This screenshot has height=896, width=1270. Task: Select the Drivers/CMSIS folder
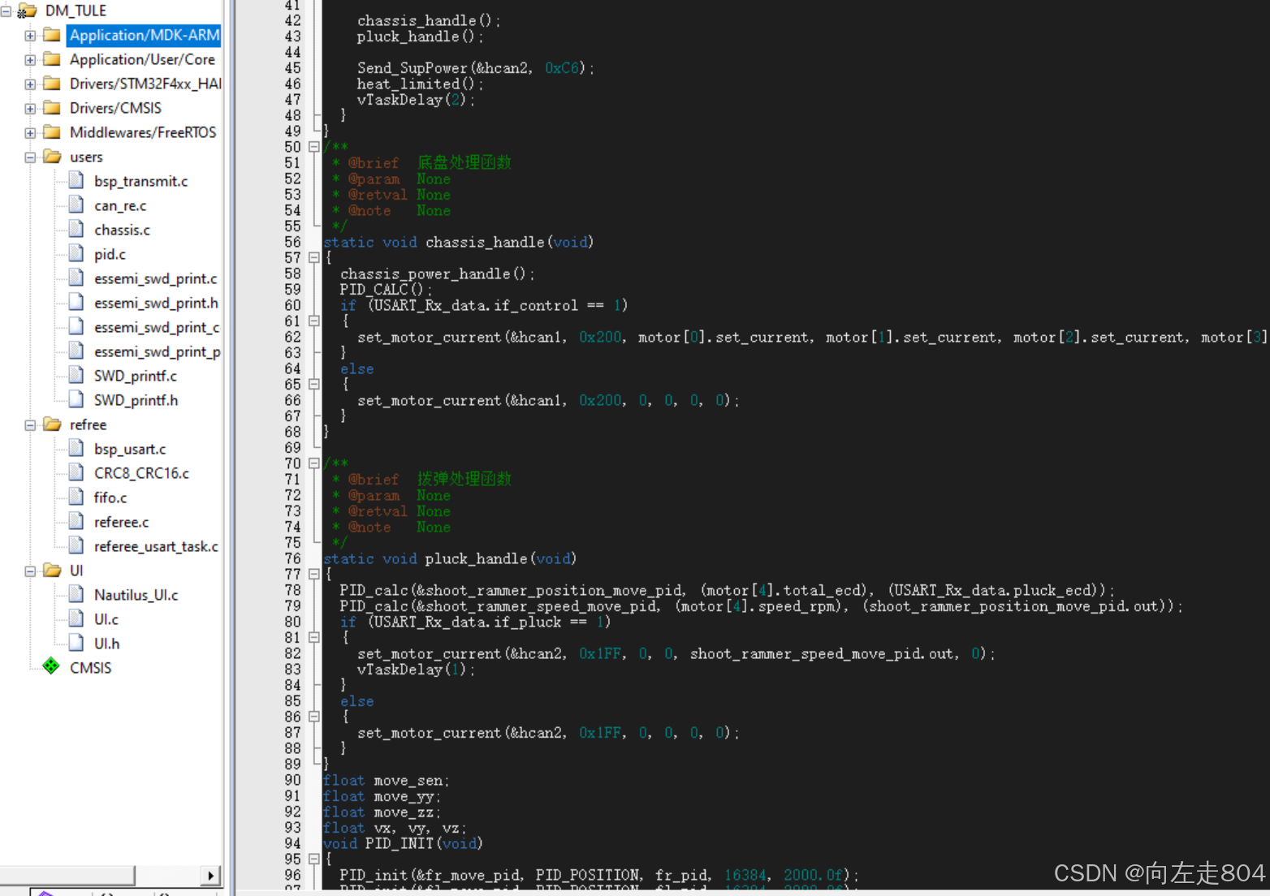(115, 109)
